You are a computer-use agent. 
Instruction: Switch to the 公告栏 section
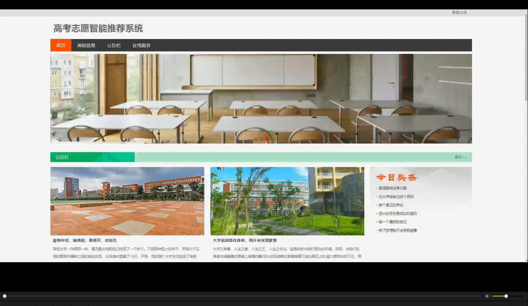pyautogui.click(x=114, y=45)
